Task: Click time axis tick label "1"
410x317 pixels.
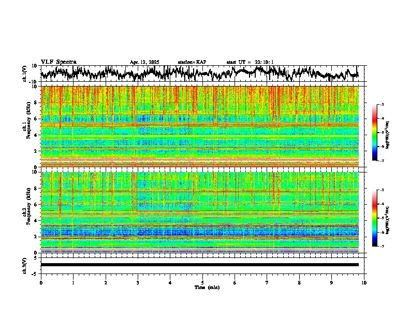Action: click(x=73, y=283)
